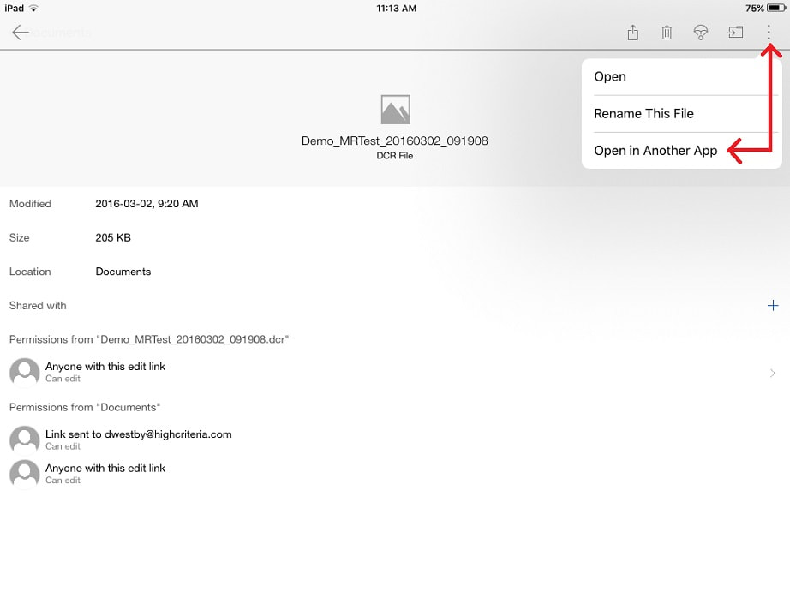Tap avatar beside Link sent to dwestby

(25, 440)
